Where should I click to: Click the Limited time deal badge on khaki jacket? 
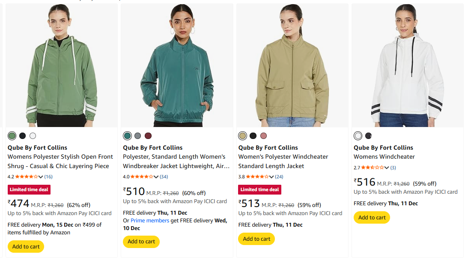(x=259, y=189)
